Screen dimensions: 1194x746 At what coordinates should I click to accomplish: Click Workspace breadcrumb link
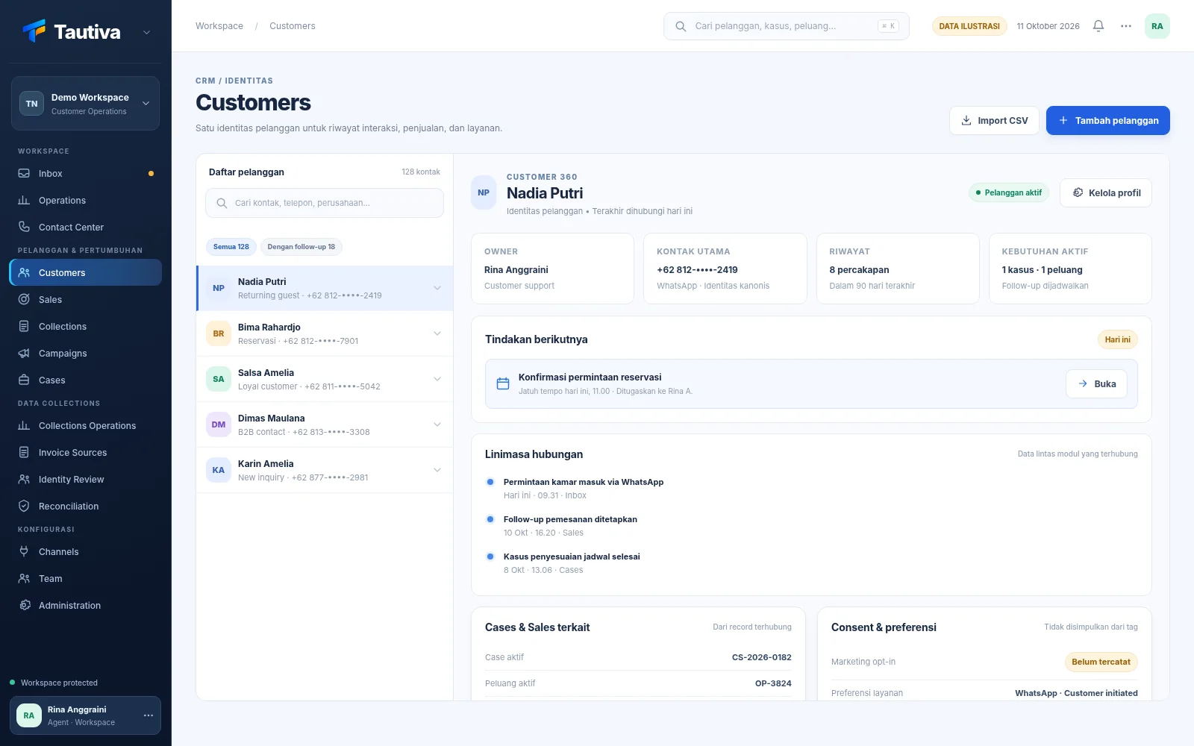click(x=219, y=26)
